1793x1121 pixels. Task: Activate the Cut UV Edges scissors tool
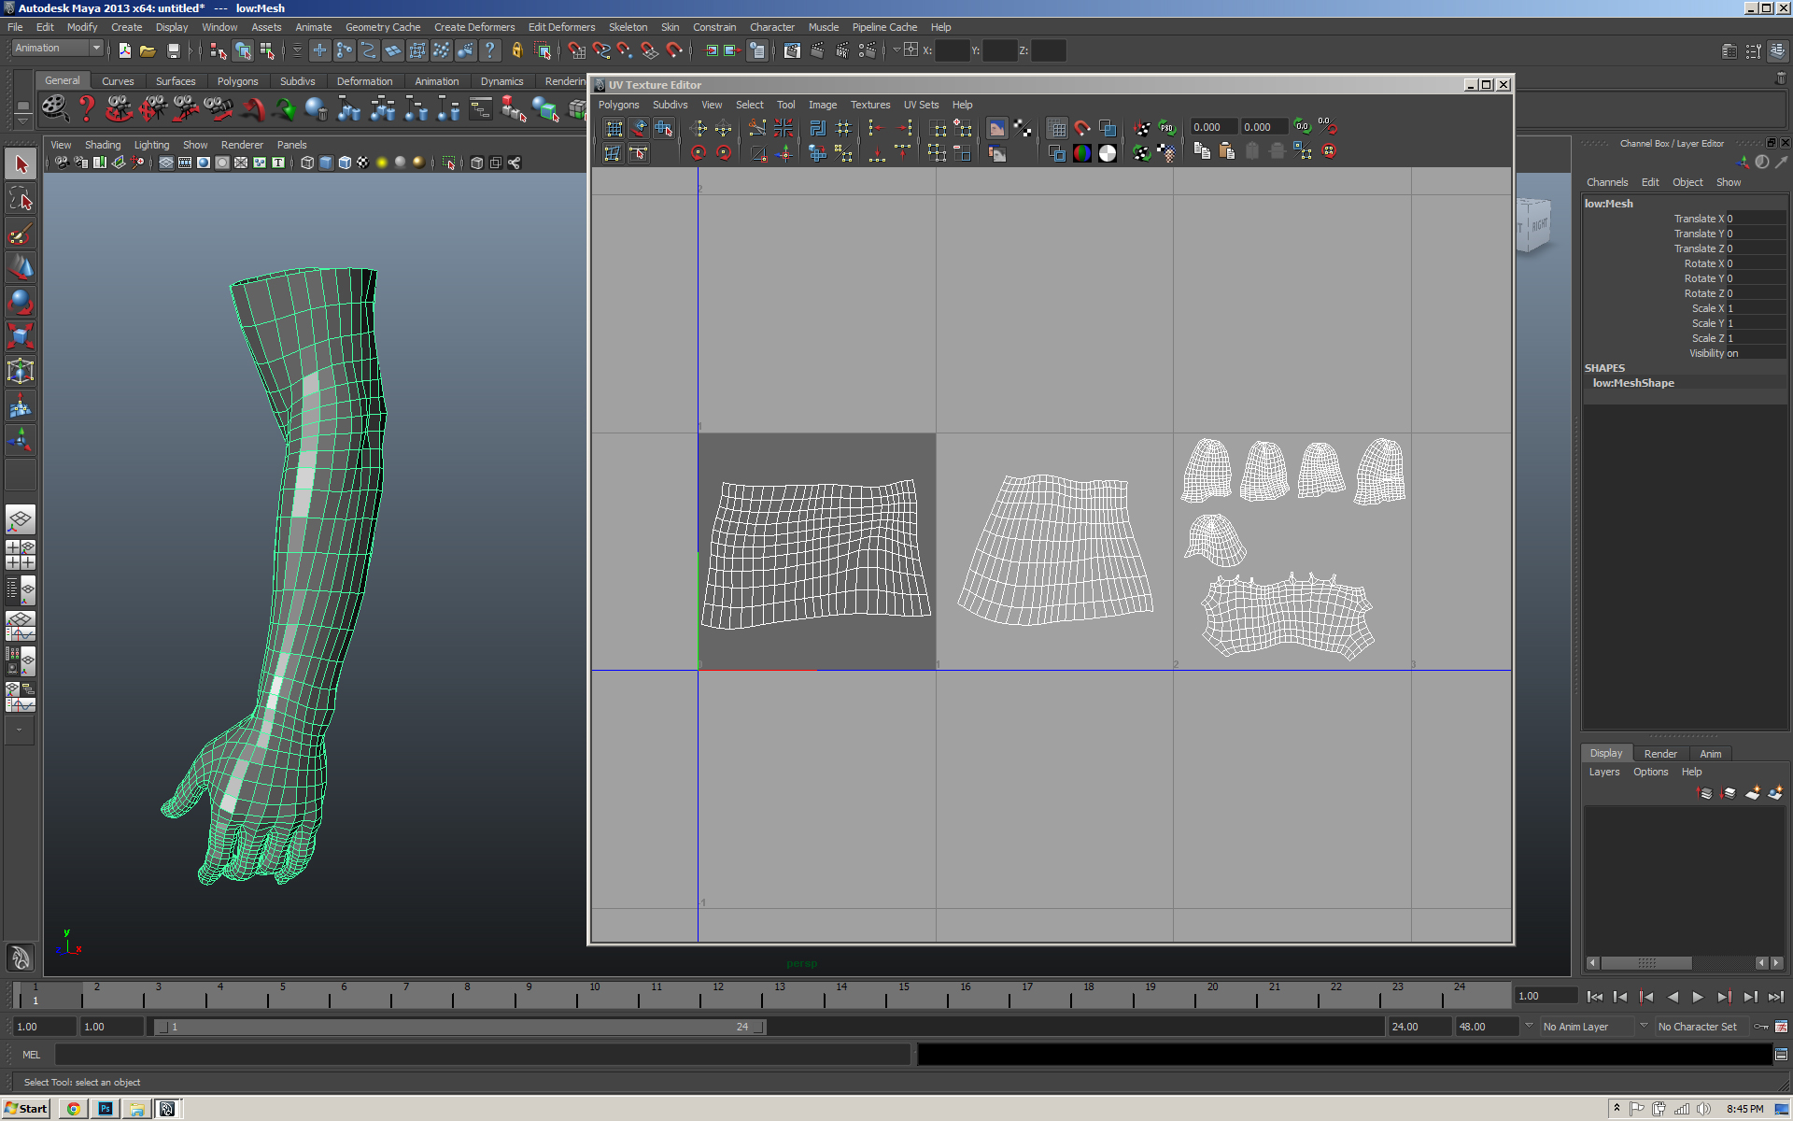coord(758,128)
